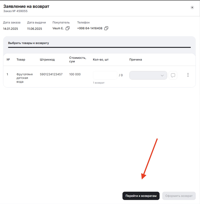200x204 pixels.
Task: Click the Кол-во, шт column header
Action: coord(101,60)
